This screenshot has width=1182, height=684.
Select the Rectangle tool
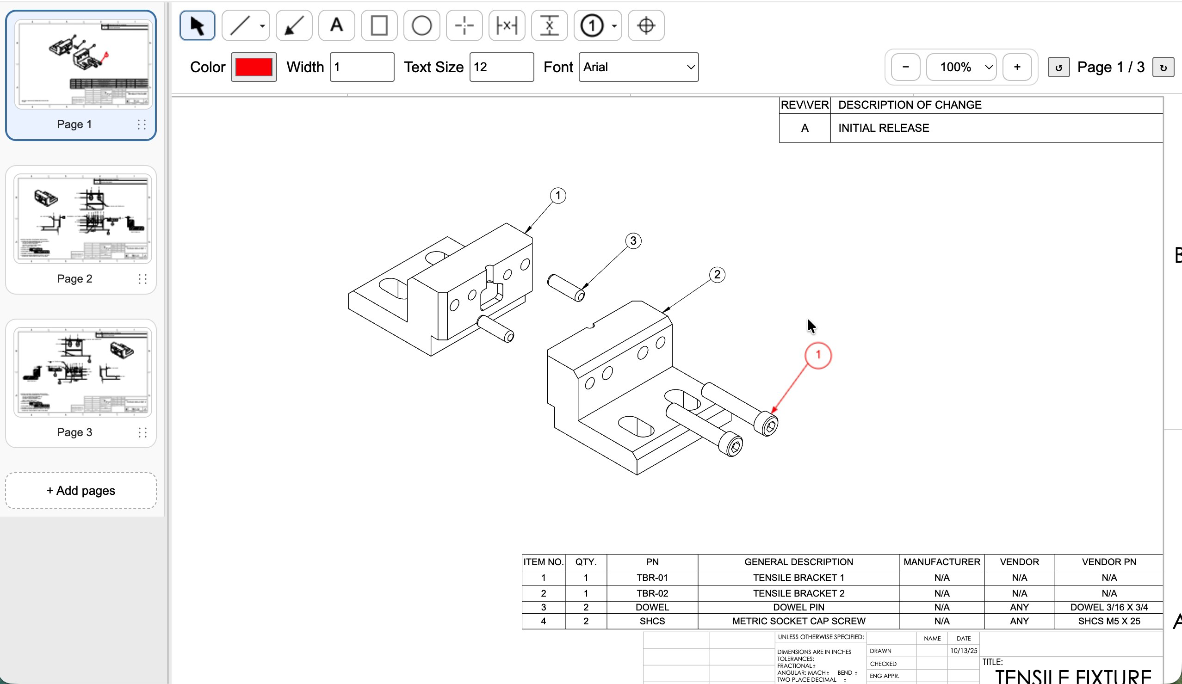(x=378, y=25)
